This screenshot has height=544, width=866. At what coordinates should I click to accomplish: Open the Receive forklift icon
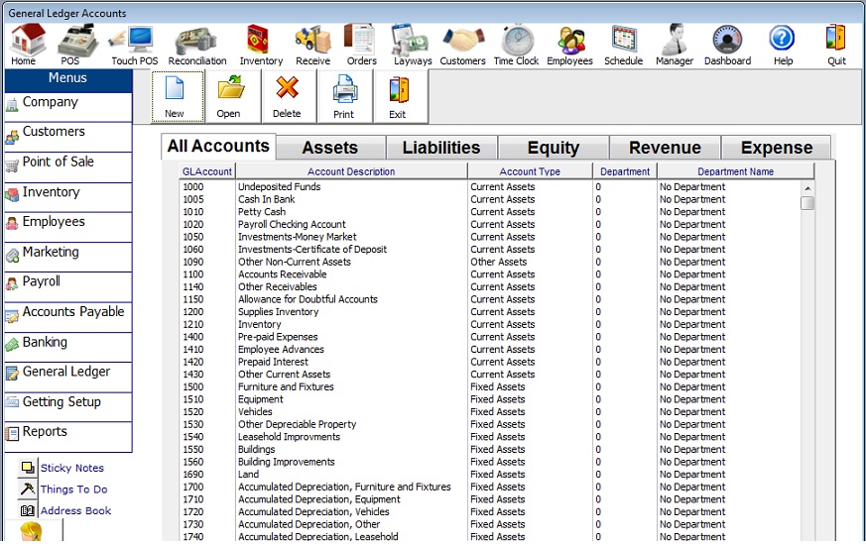point(312,45)
